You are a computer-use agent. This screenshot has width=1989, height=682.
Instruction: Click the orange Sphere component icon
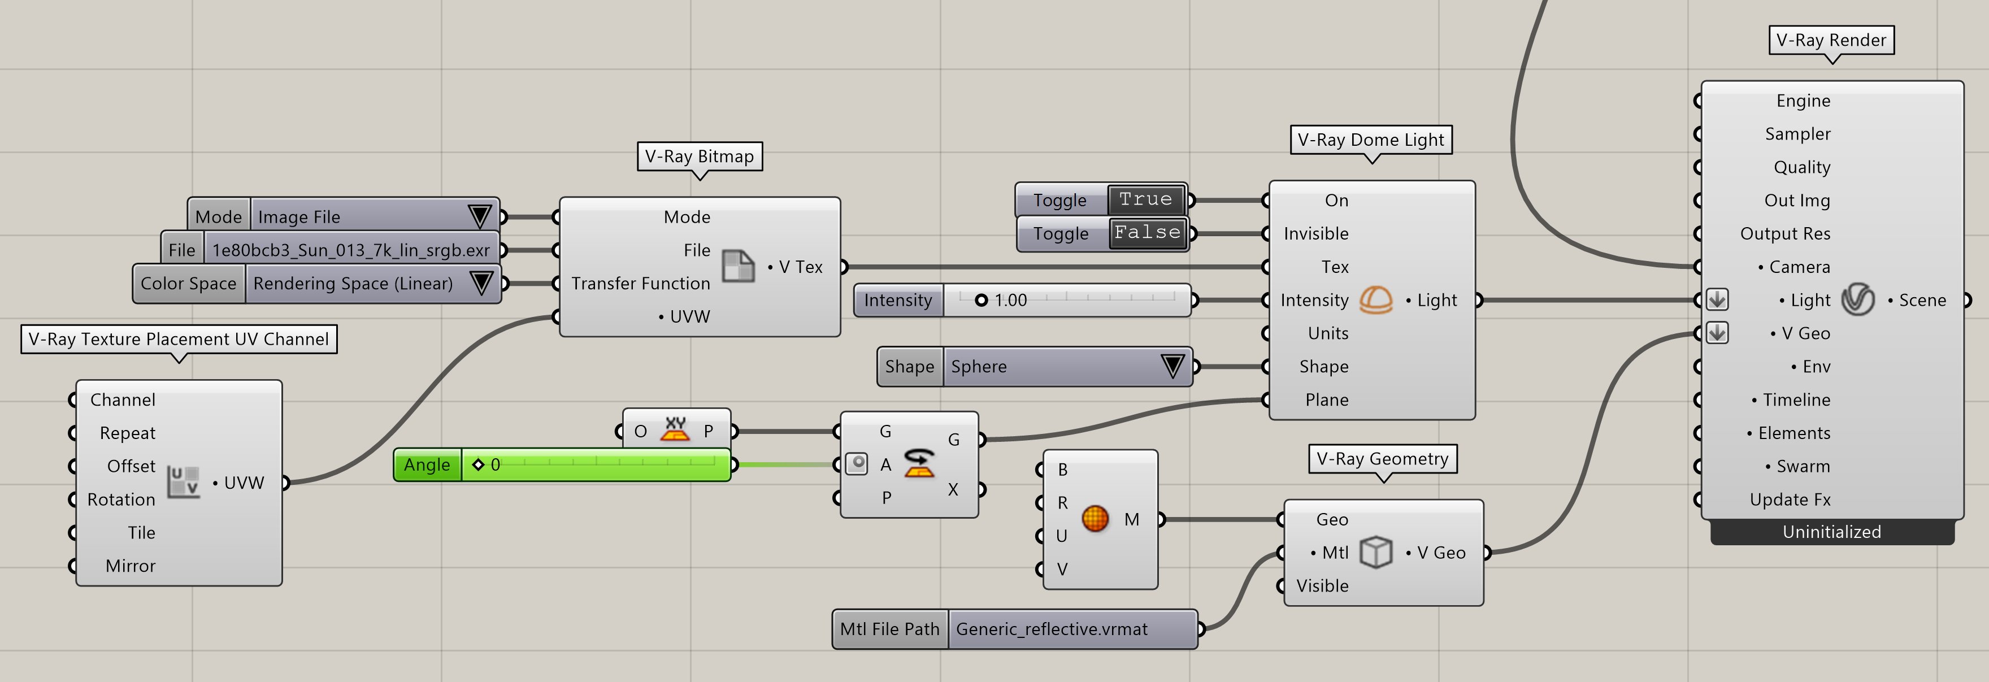[x=1095, y=518]
